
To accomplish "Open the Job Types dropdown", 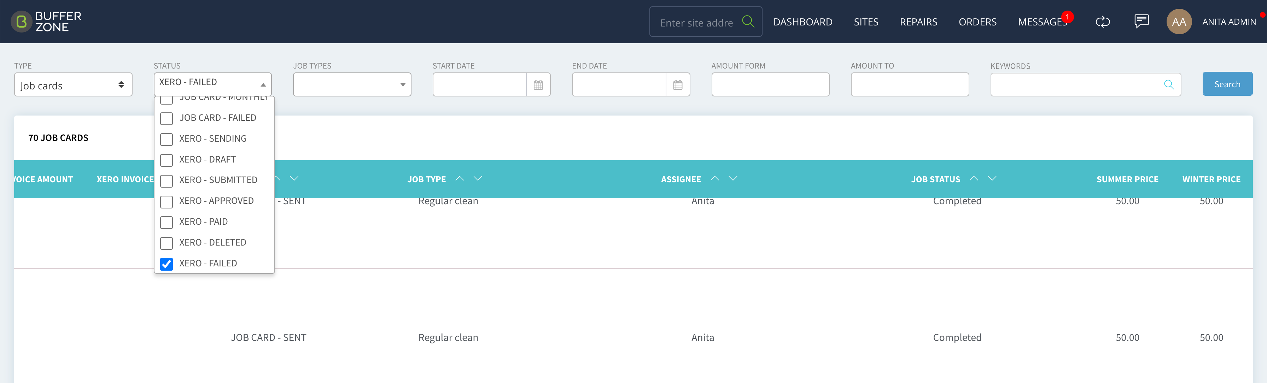I will 352,84.
